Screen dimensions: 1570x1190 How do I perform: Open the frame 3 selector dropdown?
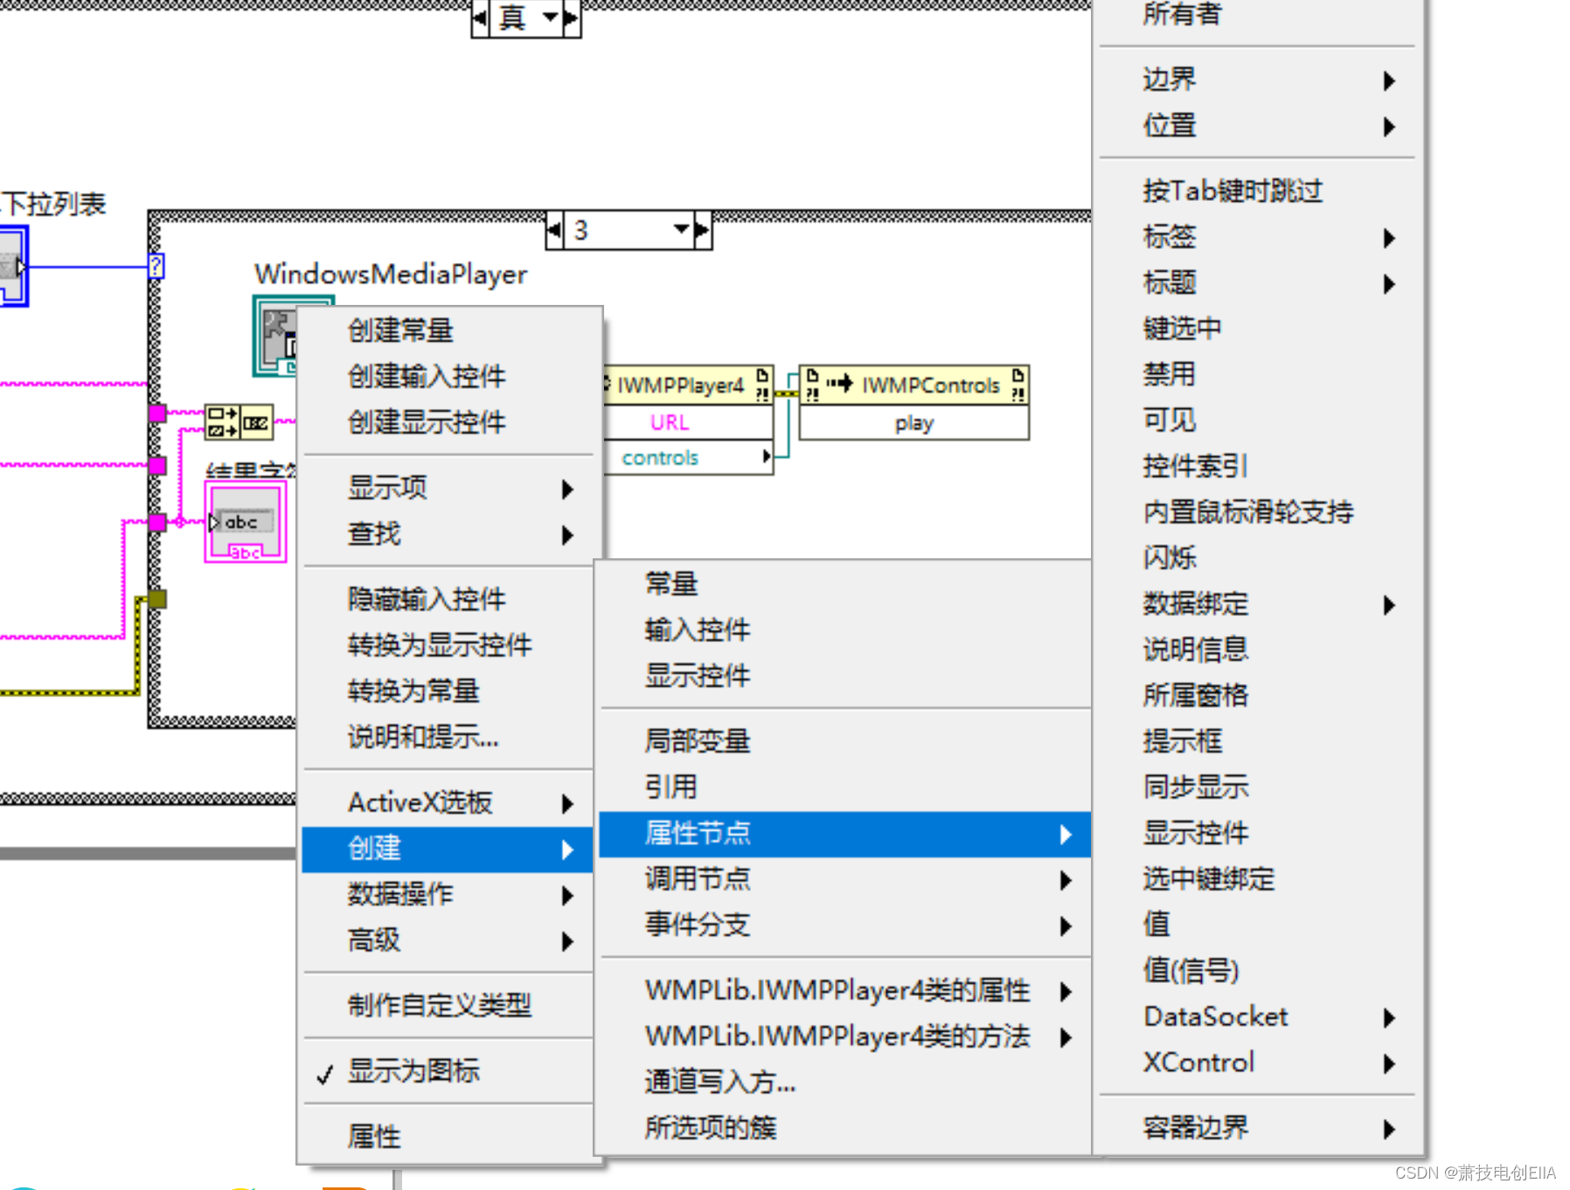pos(680,229)
